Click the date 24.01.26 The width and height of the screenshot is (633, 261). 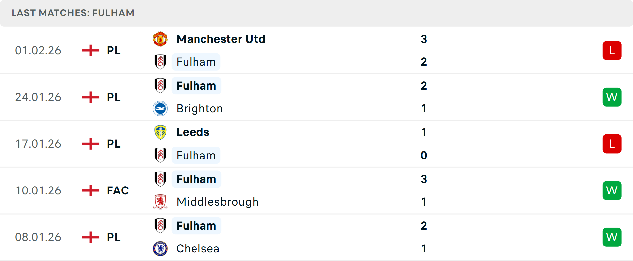(38, 97)
